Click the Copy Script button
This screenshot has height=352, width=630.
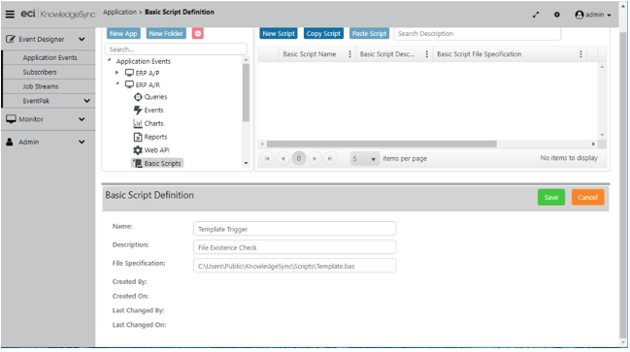tap(323, 34)
